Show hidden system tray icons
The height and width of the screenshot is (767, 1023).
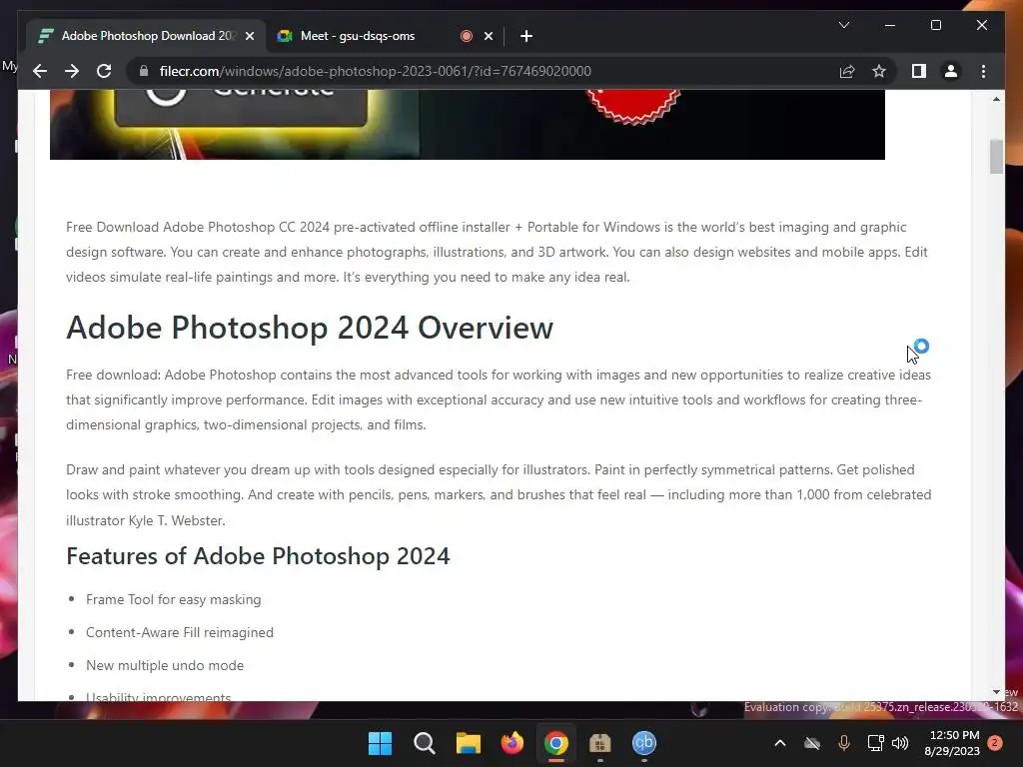[779, 743]
